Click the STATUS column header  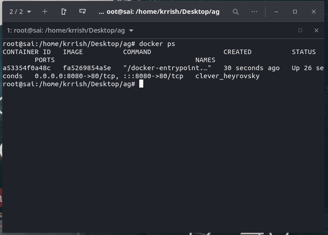point(304,52)
